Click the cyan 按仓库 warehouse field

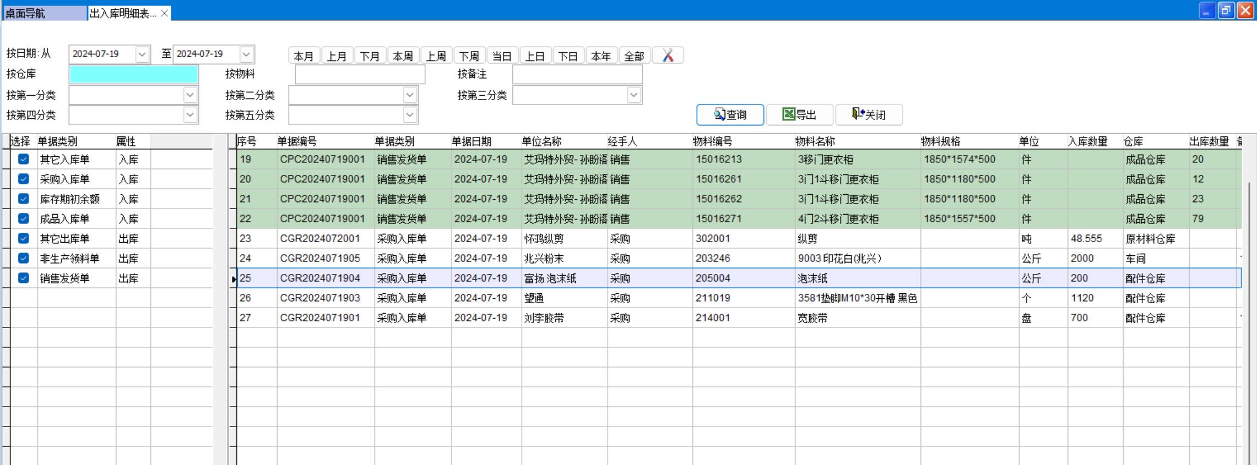[134, 74]
